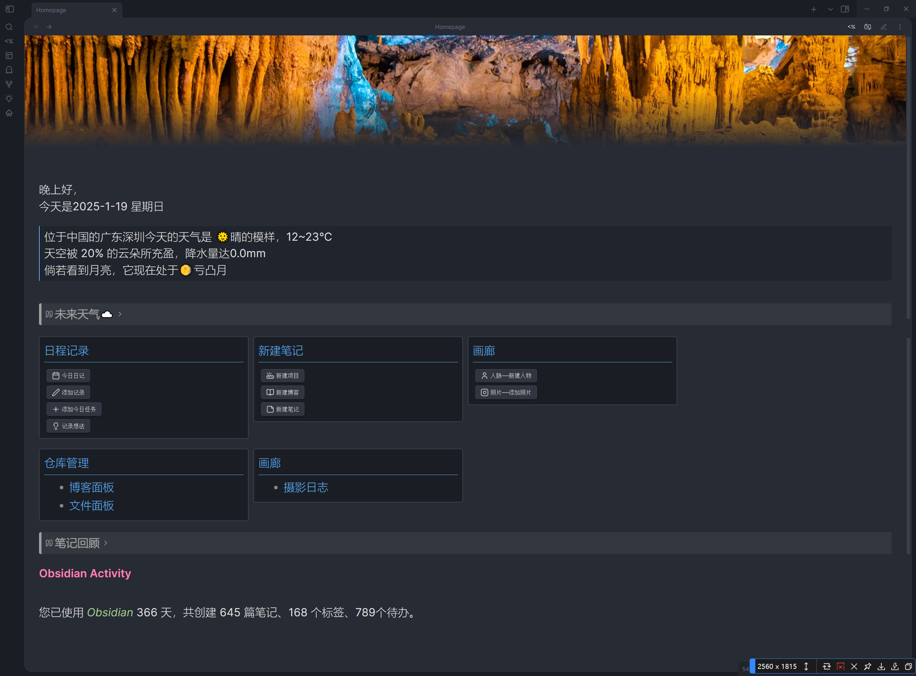
Task: Open the 博客面板 link
Action: click(x=92, y=488)
